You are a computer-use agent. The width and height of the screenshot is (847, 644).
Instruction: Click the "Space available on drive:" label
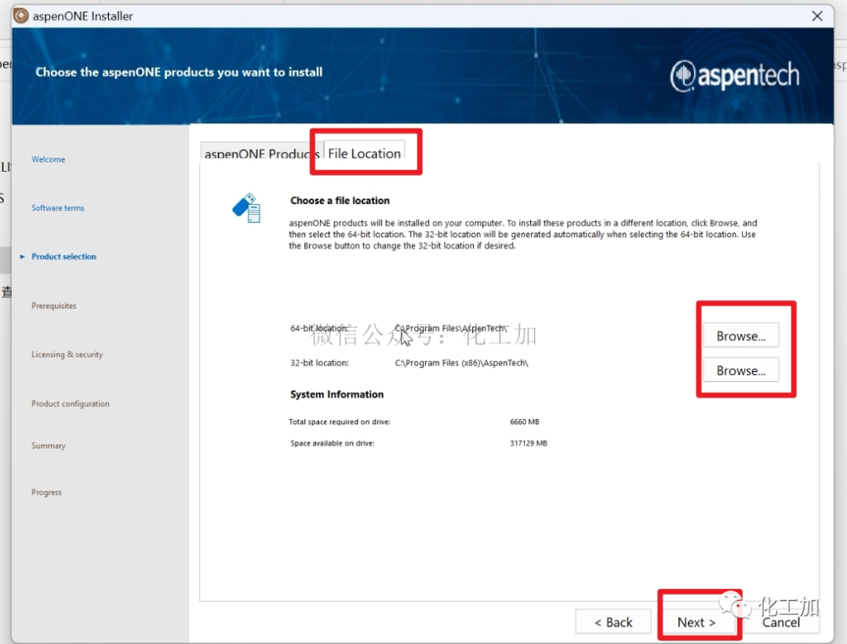[333, 443]
